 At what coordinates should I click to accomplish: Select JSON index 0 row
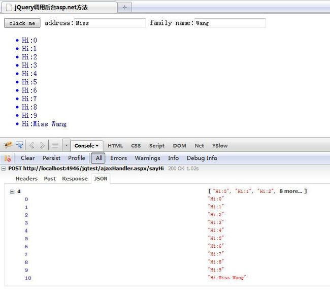[x=26, y=199]
